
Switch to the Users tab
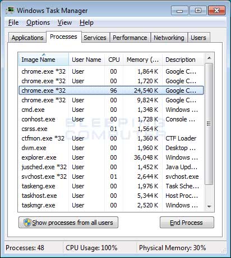point(198,38)
